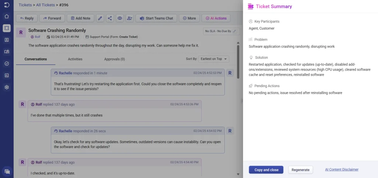This screenshot has height=178, width=378.
Task: Click the conversation scrollbar up arrow
Action: [238, 43]
